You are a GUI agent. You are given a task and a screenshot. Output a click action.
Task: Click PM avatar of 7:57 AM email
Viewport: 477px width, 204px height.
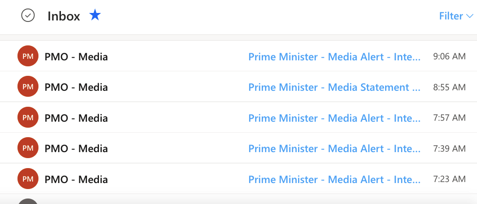tap(28, 118)
